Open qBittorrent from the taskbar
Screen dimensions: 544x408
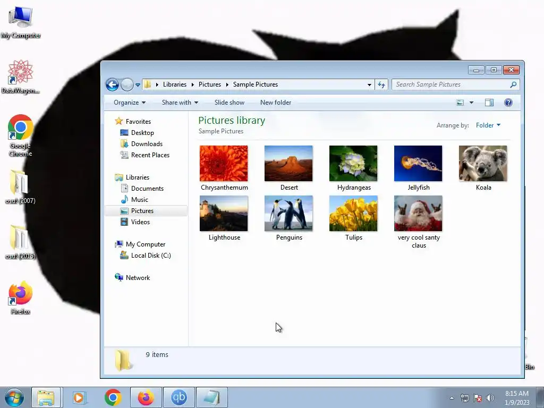click(178, 397)
